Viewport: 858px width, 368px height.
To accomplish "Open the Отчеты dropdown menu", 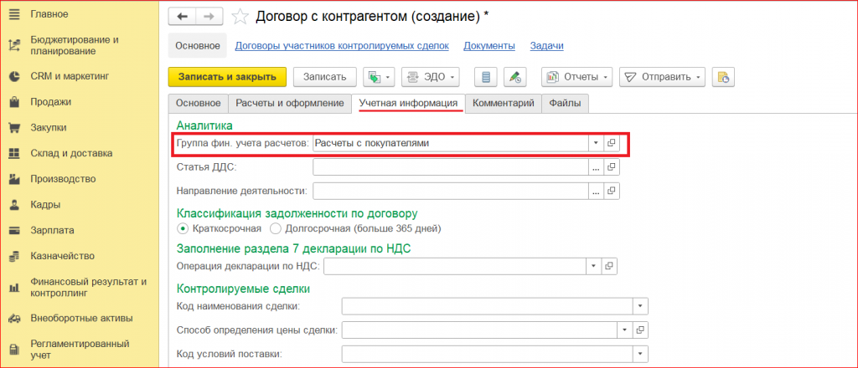I will (576, 77).
